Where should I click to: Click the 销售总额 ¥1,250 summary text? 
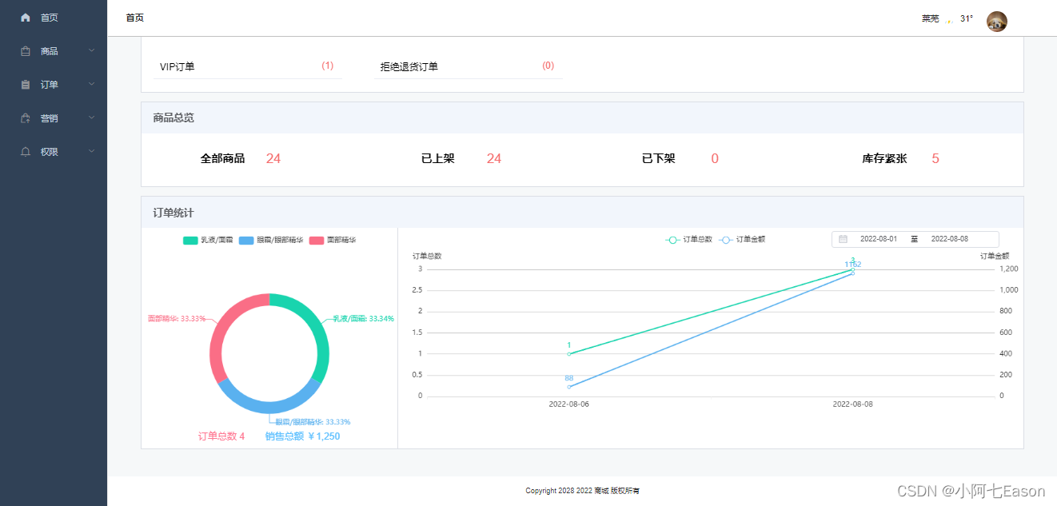(x=302, y=436)
